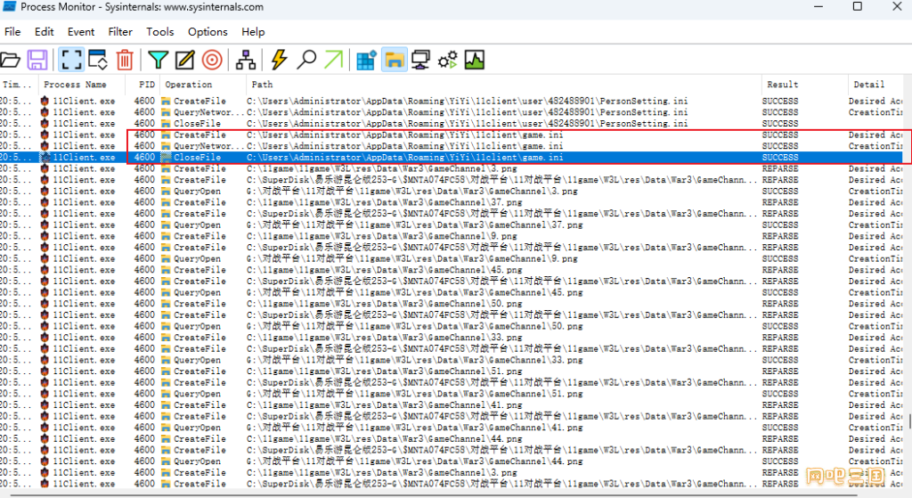Screen dimensions: 912x498
Task: Toggle Show Registry Activity icon
Action: click(366, 60)
